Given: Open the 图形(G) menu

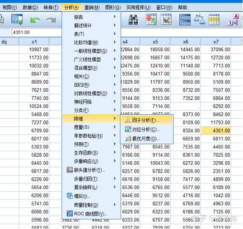Looking at the screenshot, I should pos(113,7).
